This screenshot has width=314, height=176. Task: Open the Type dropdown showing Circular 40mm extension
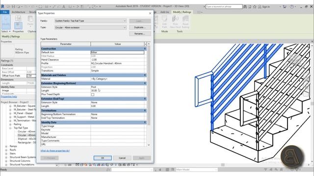point(90,27)
